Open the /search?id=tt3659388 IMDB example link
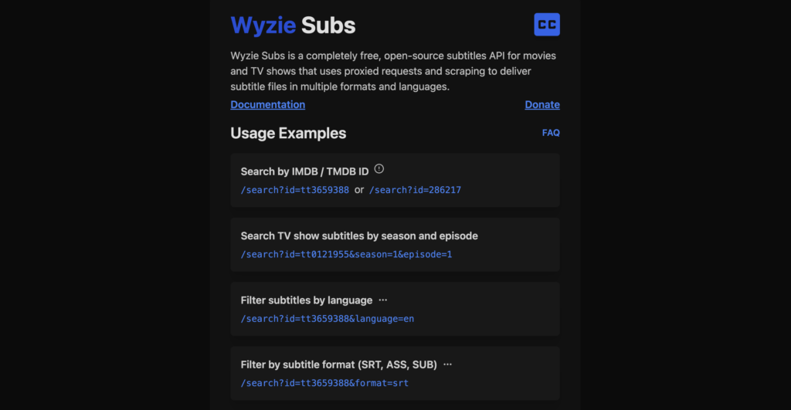 point(294,190)
